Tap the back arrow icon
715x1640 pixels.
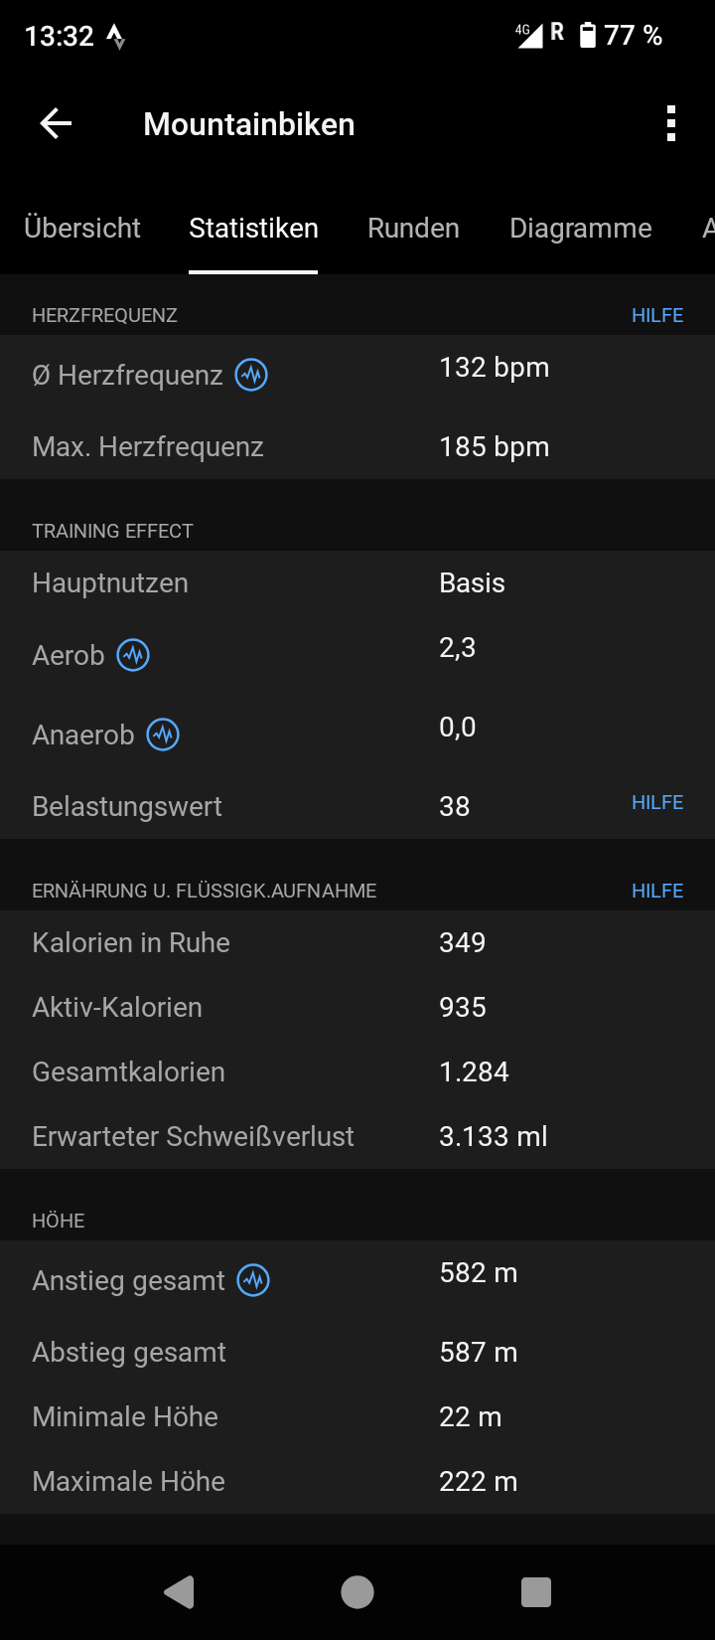[x=56, y=124]
